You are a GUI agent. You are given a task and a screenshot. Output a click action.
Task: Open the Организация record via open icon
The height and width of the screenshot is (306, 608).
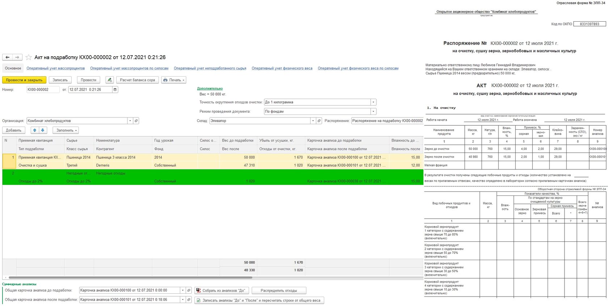pos(136,121)
